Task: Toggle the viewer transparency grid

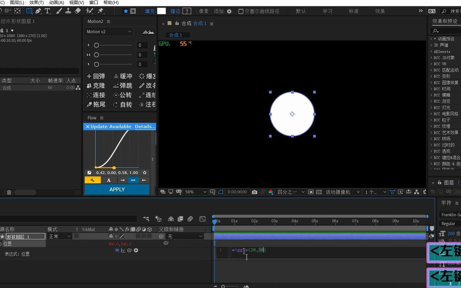Action: coord(319,192)
